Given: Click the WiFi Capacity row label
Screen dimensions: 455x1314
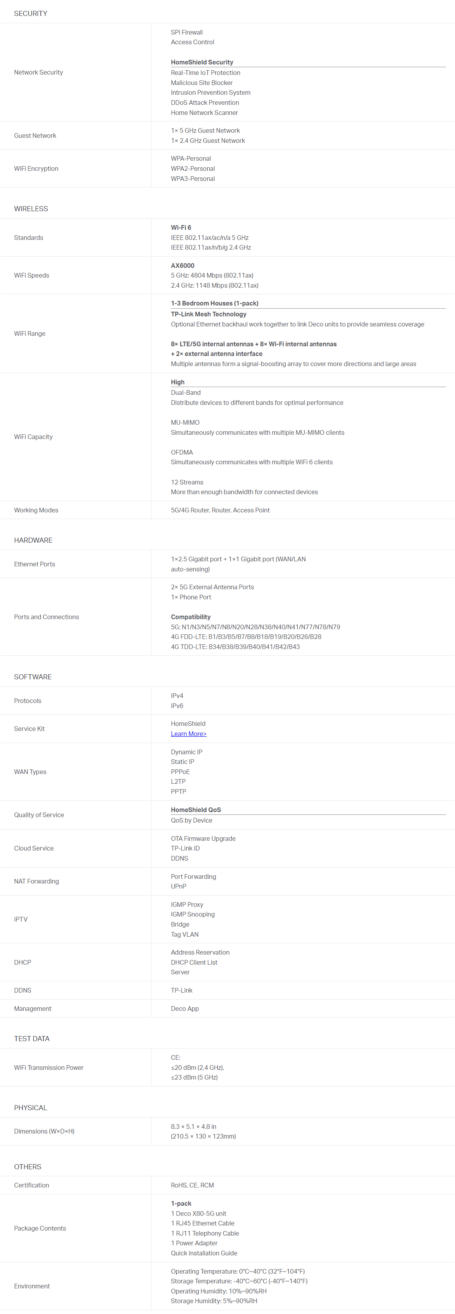Looking at the screenshot, I should click(33, 437).
